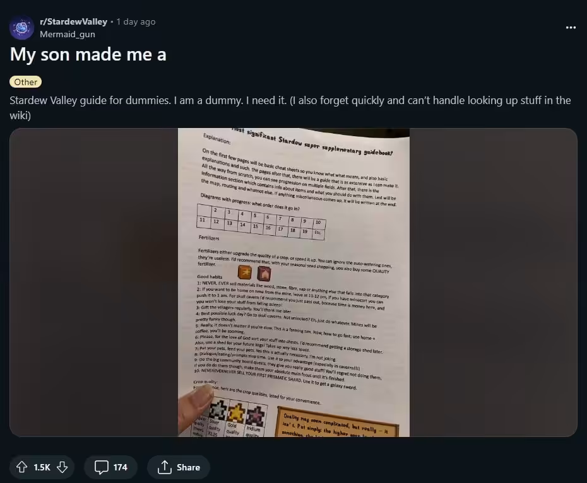Upvote the post
This screenshot has height=483, width=587.
[x=21, y=467]
